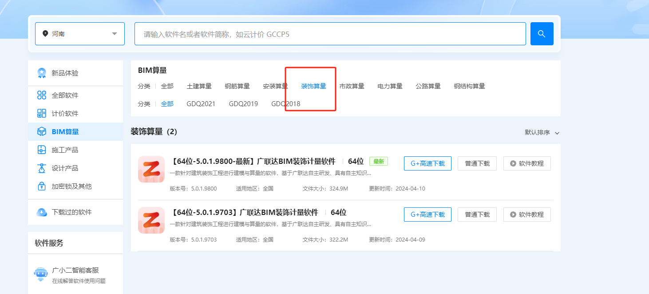Open the 默认排序 sort dropdown

click(x=542, y=132)
